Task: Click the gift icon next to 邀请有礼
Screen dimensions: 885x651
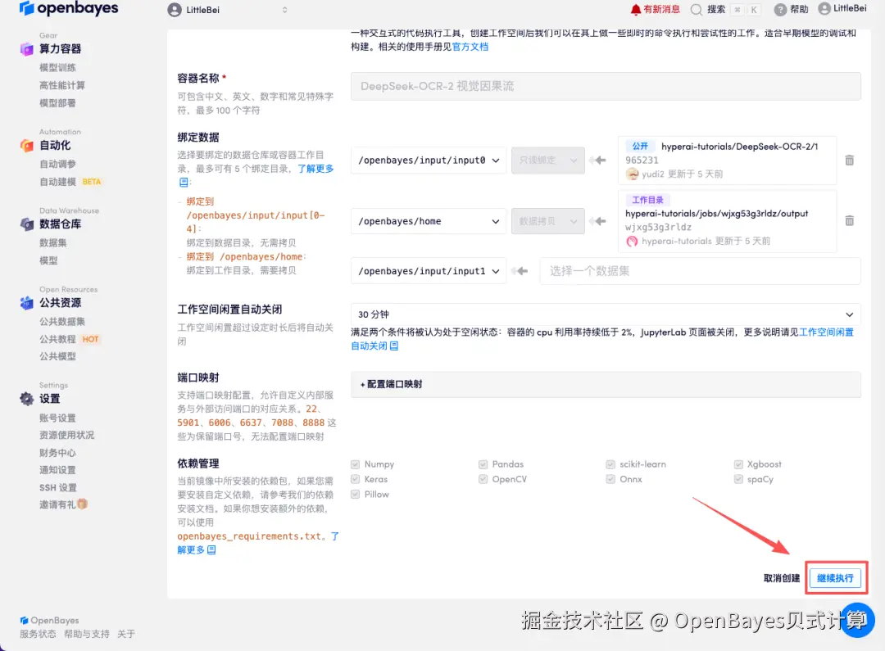Action: point(83,504)
